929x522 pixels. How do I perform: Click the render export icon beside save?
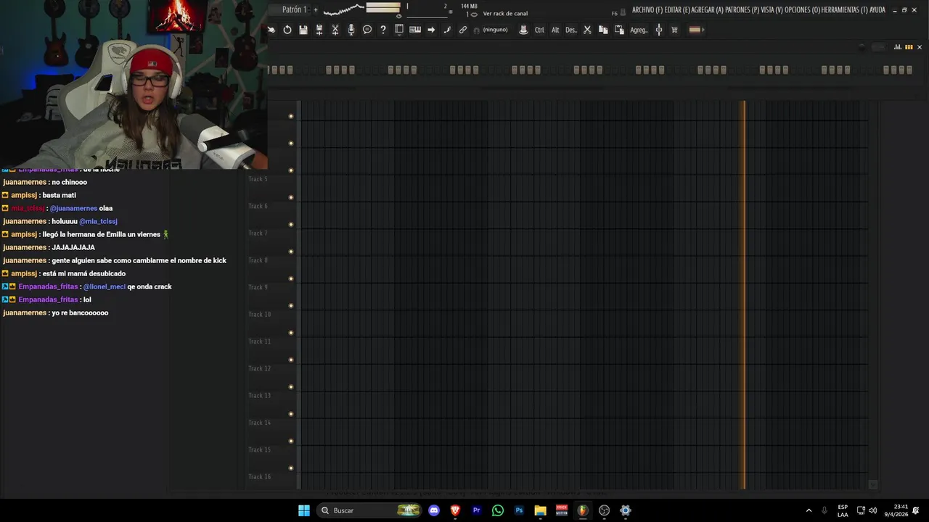pyautogui.click(x=319, y=30)
